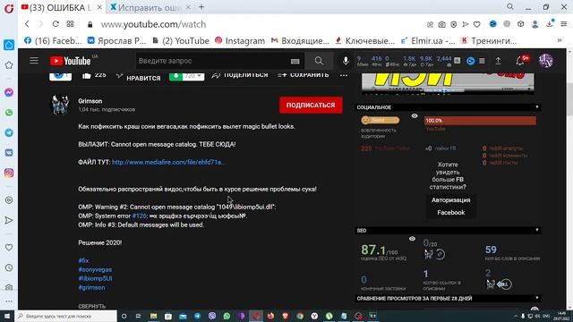This screenshot has width=573, height=322.
Task: Open Instagram in Opera sidebar
Action: point(9,173)
